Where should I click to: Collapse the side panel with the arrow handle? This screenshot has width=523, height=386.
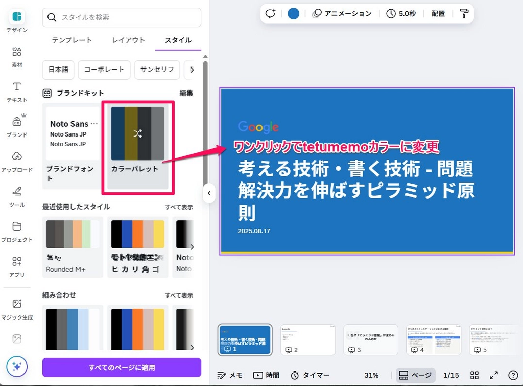209,193
